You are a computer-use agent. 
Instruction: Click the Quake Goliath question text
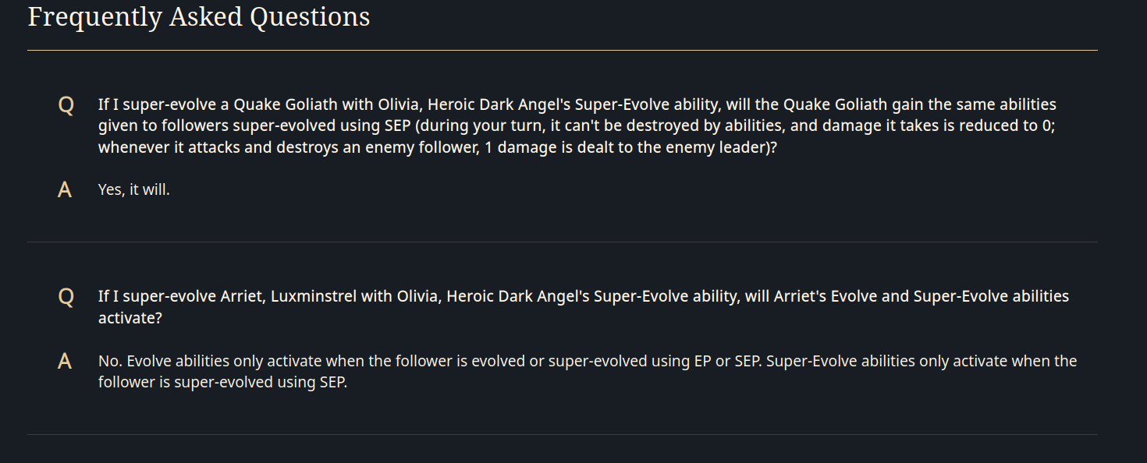pyautogui.click(x=577, y=125)
